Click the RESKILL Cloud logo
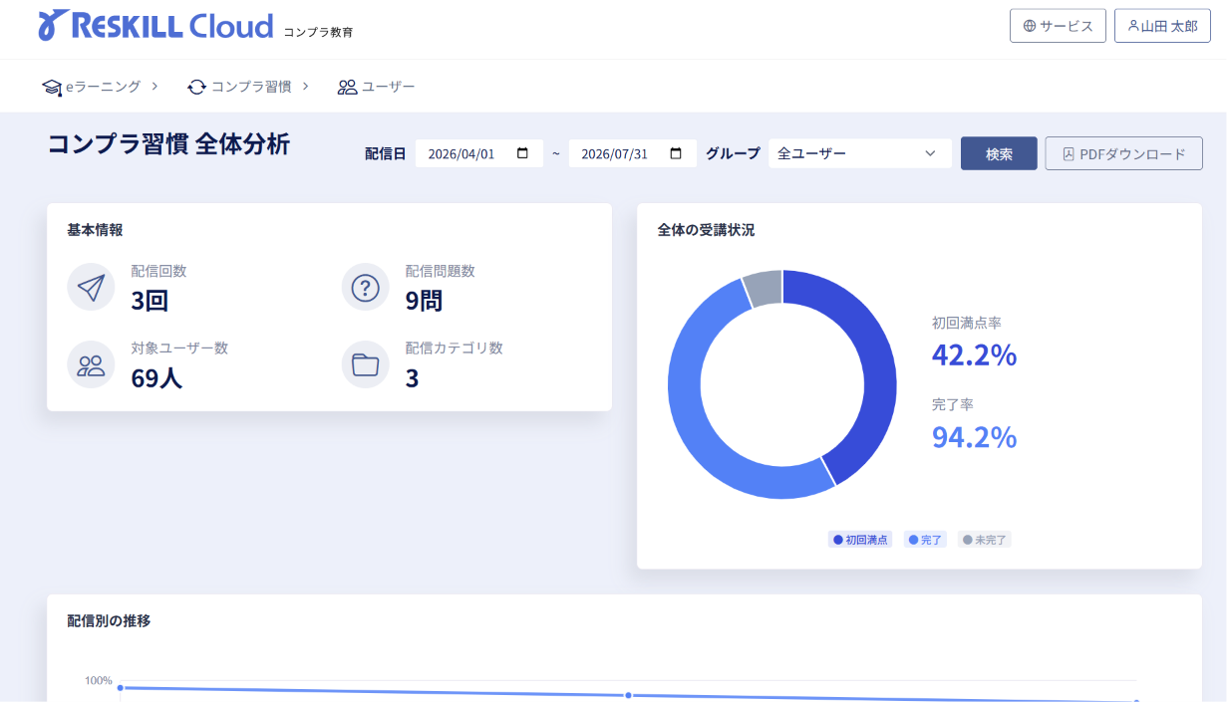This screenshot has width=1227, height=702. (155, 25)
